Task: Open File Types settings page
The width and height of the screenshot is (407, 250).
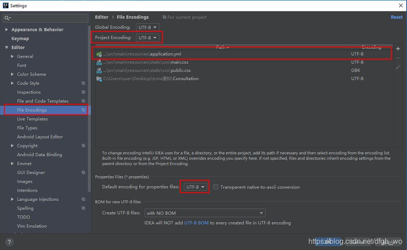Action: (27, 128)
